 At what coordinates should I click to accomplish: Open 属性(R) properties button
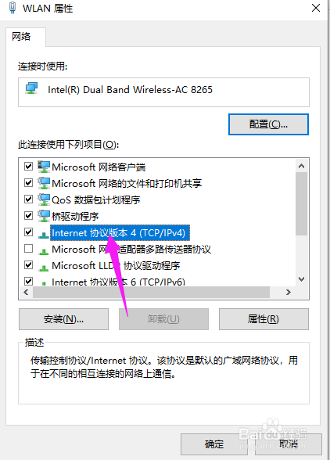click(264, 319)
